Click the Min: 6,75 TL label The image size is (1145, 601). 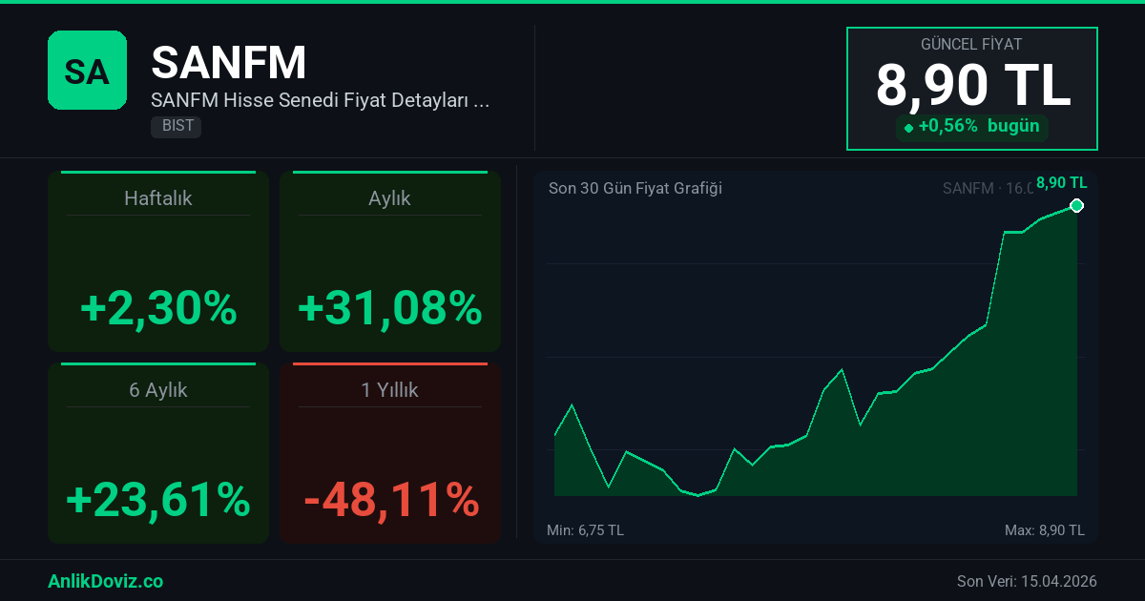pos(585,530)
